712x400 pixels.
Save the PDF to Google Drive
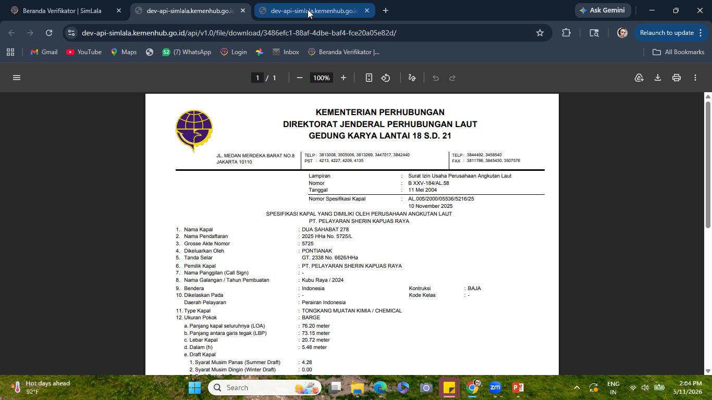[639, 78]
